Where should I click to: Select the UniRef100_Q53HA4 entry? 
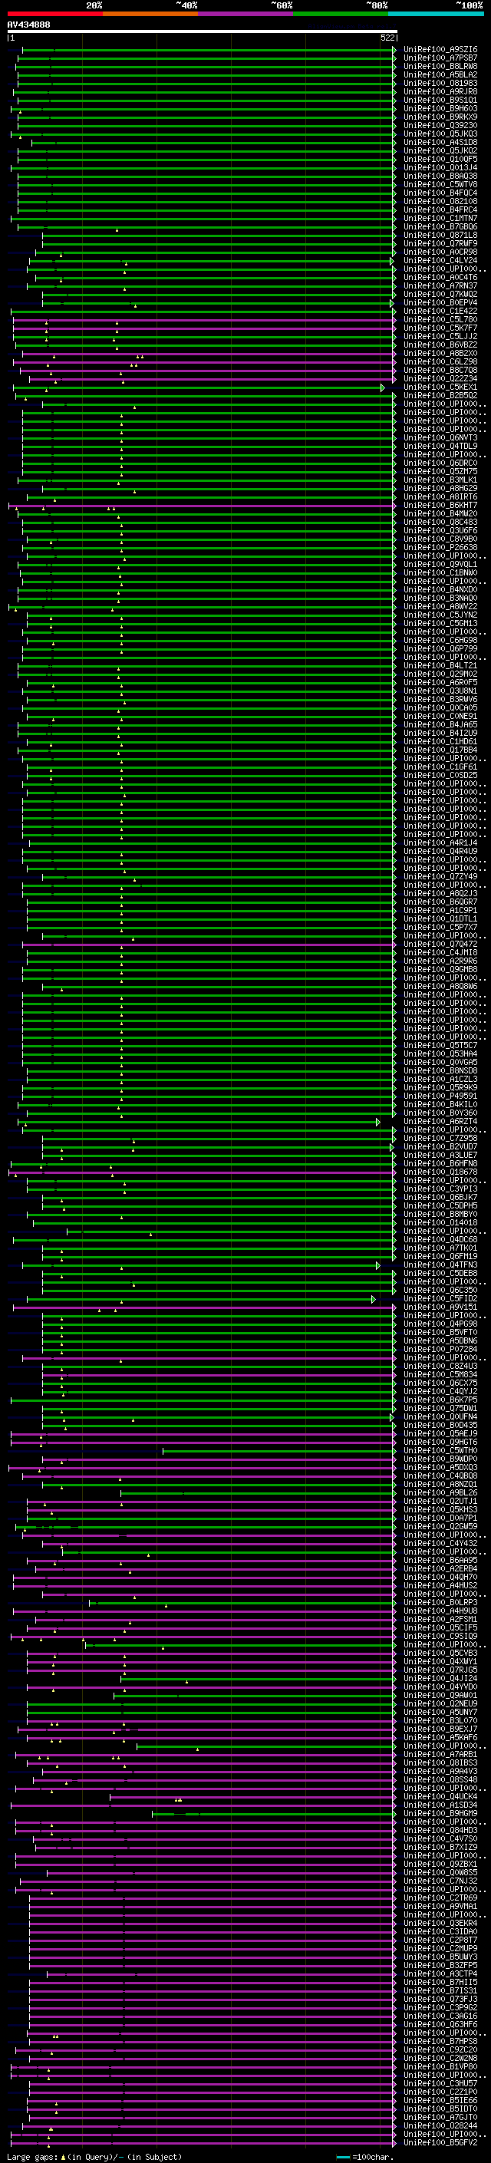click(440, 1053)
